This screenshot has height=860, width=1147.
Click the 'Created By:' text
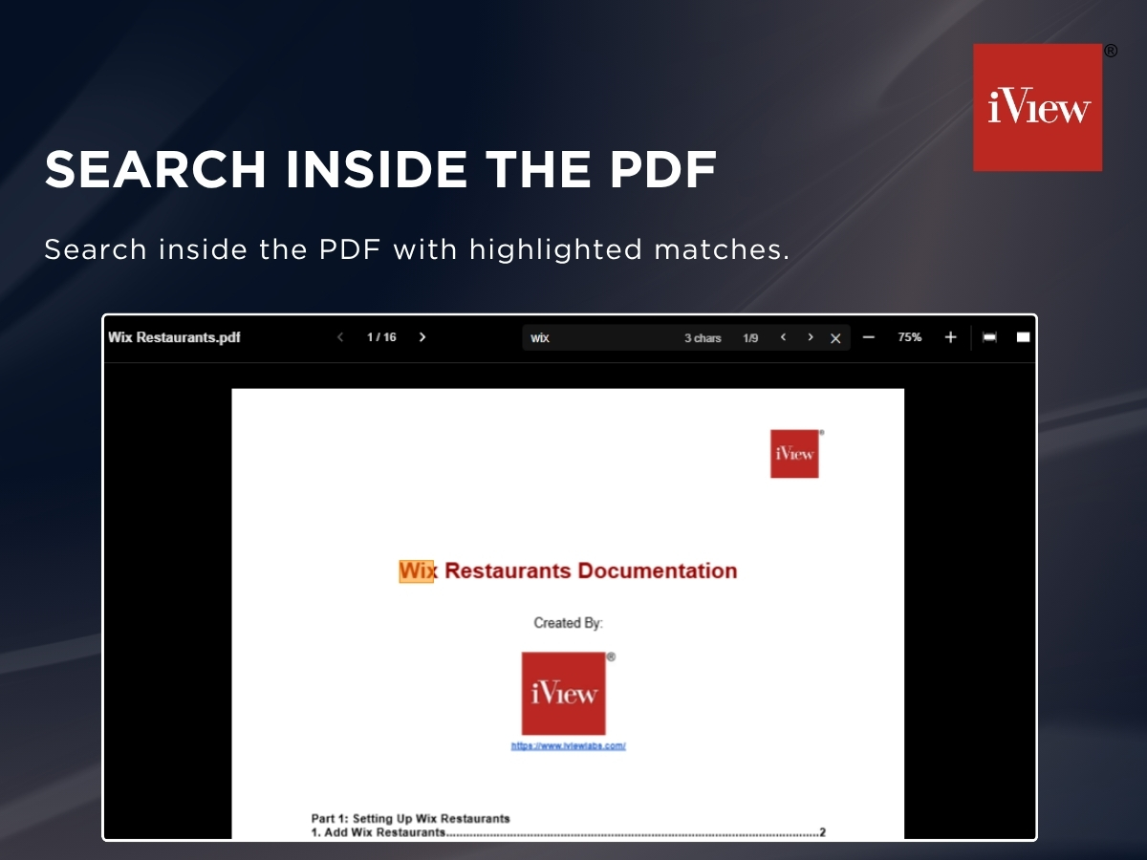pos(569,623)
